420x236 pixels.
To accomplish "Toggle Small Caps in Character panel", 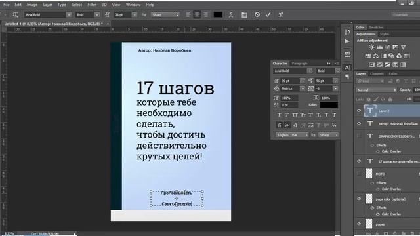I will pos(303,115).
